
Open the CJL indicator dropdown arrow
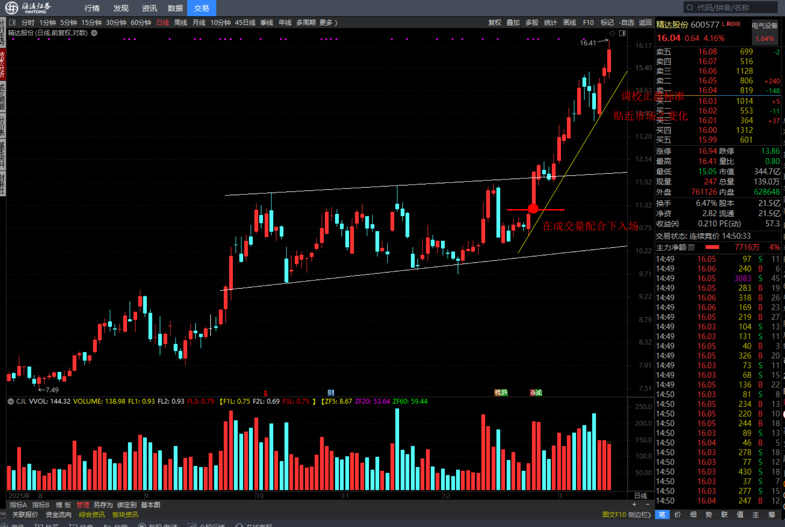click(11, 401)
